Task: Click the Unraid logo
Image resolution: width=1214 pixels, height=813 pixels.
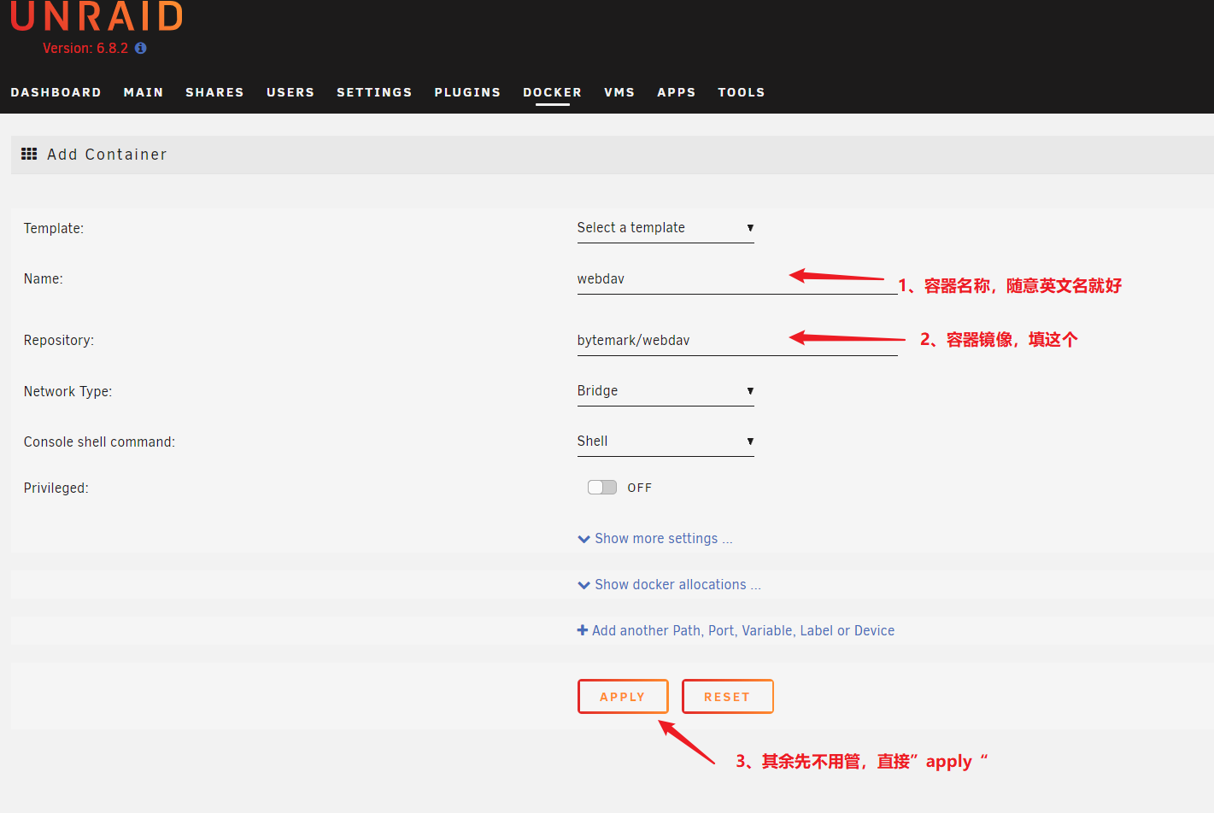Action: [97, 16]
